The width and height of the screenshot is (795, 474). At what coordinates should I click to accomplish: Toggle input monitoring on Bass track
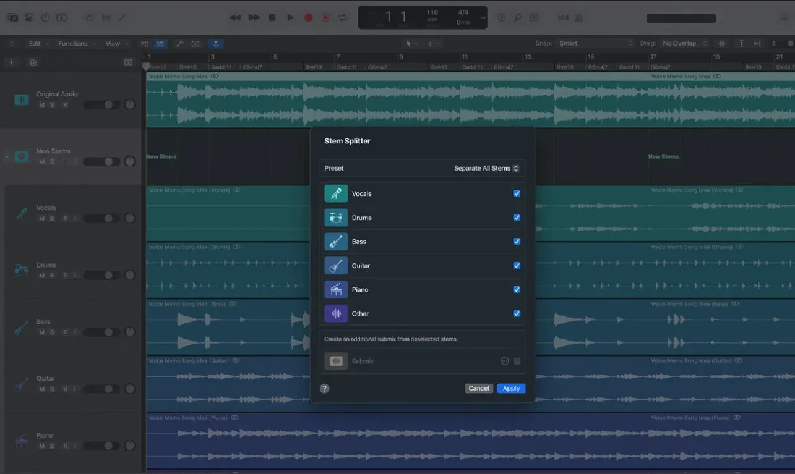coord(75,332)
